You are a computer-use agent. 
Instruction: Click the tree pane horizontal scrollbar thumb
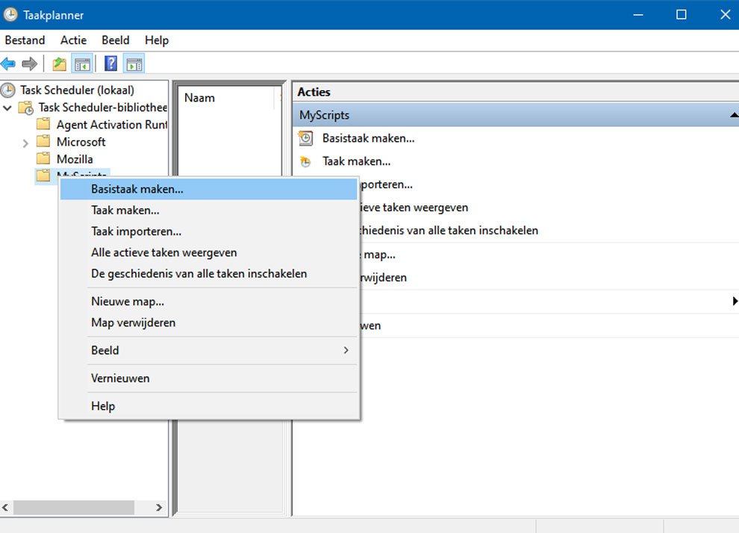pyautogui.click(x=73, y=508)
